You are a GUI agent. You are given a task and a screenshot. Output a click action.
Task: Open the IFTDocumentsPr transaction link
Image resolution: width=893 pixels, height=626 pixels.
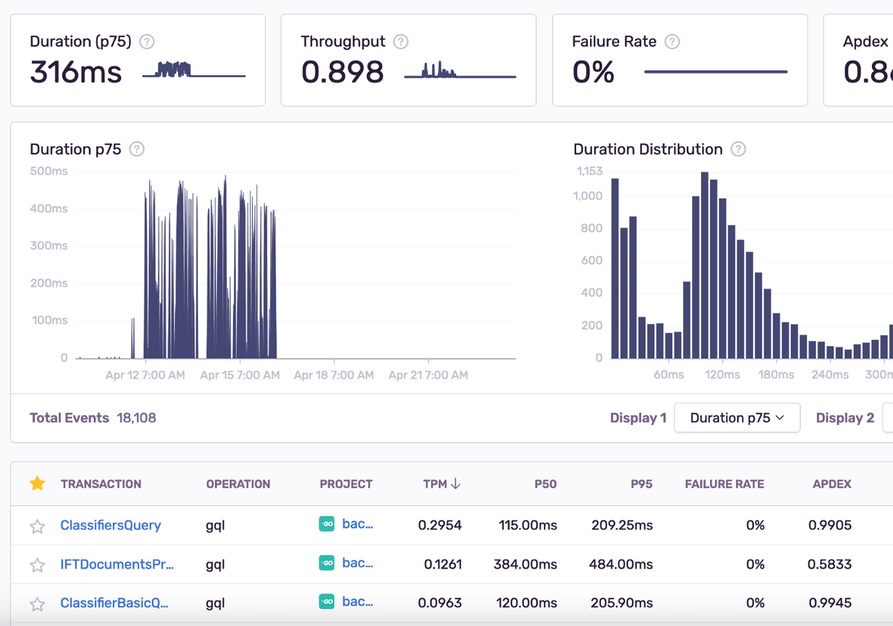(116, 564)
